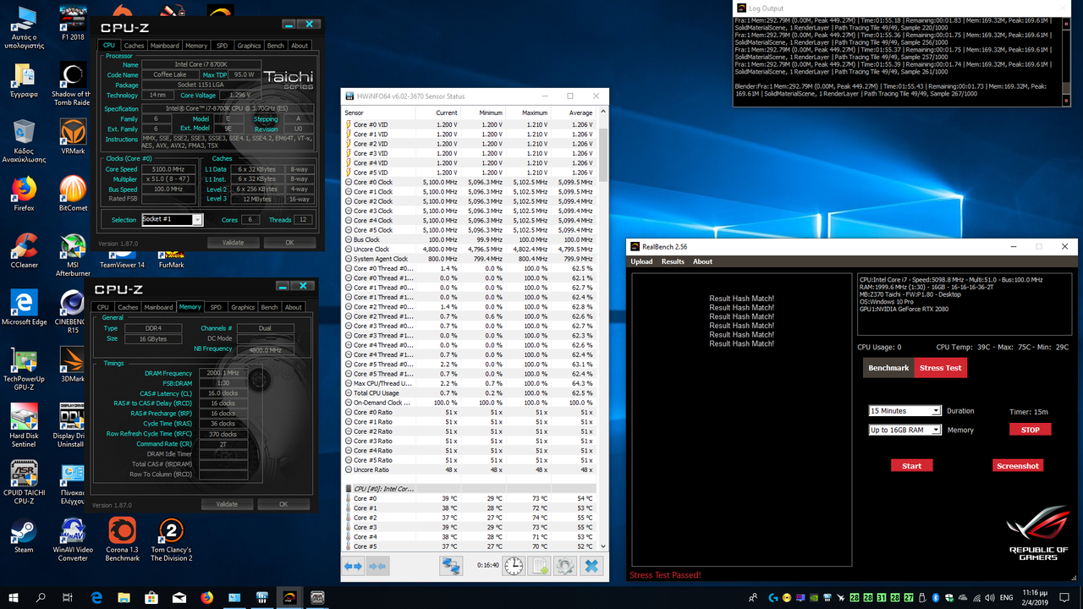Open Results menu in RealBench

pyautogui.click(x=673, y=261)
